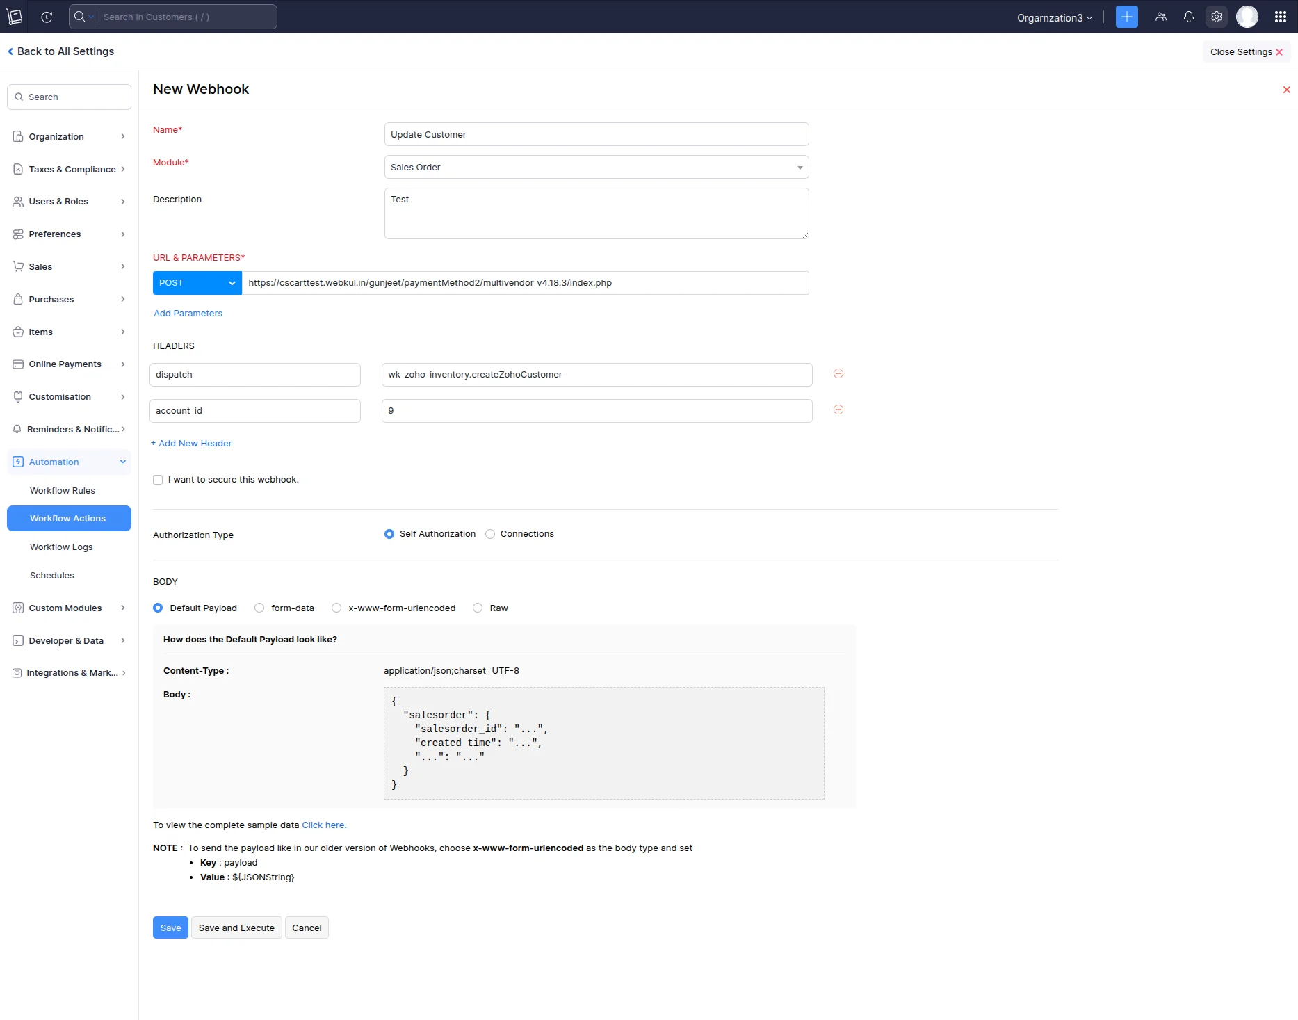Screen dimensions: 1298x1020
Task: Click the blue quick create plus icon
Action: coord(1126,17)
